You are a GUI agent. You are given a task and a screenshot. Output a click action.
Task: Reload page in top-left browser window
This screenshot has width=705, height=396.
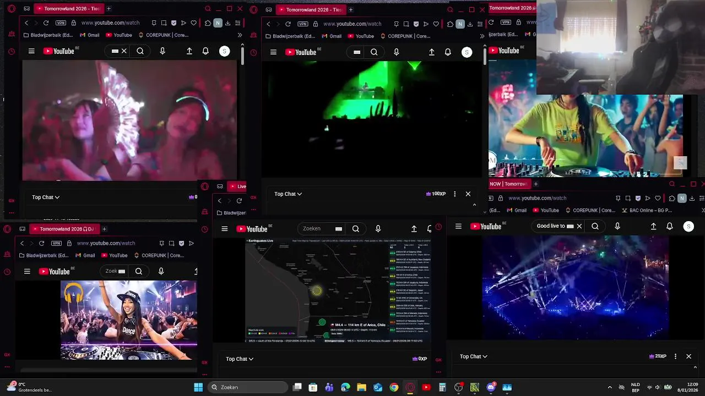tap(46, 23)
